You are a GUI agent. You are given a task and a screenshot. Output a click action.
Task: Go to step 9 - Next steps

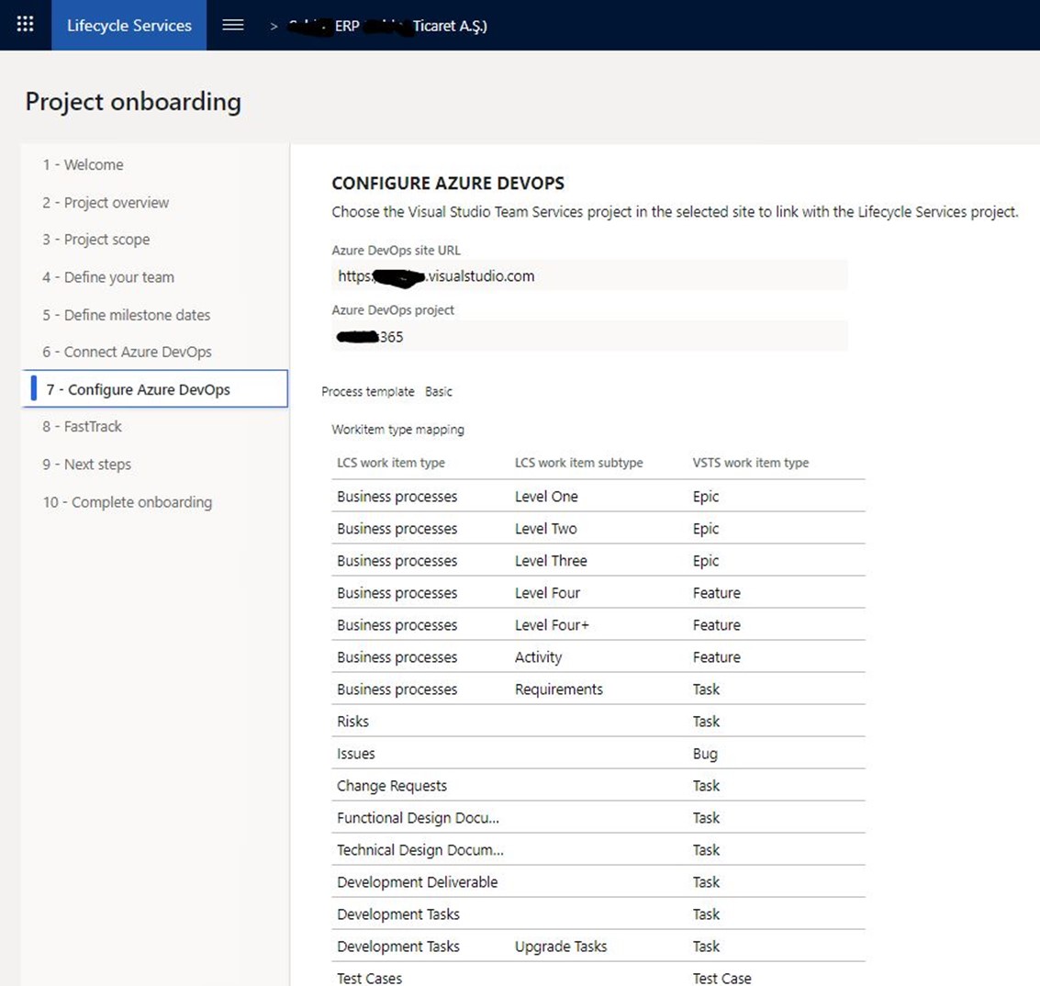(x=86, y=465)
